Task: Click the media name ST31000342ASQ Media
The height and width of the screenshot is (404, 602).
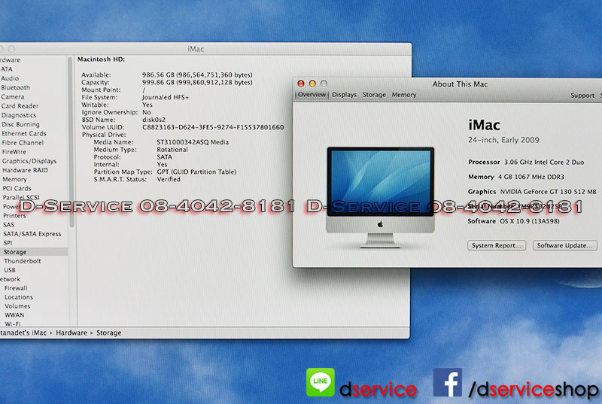Action: click(193, 142)
